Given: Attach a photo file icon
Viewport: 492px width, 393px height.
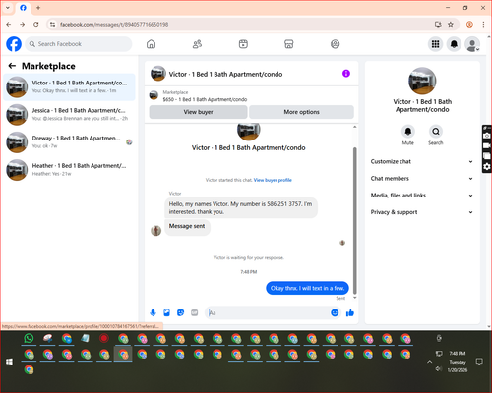Looking at the screenshot, I should coord(166,312).
